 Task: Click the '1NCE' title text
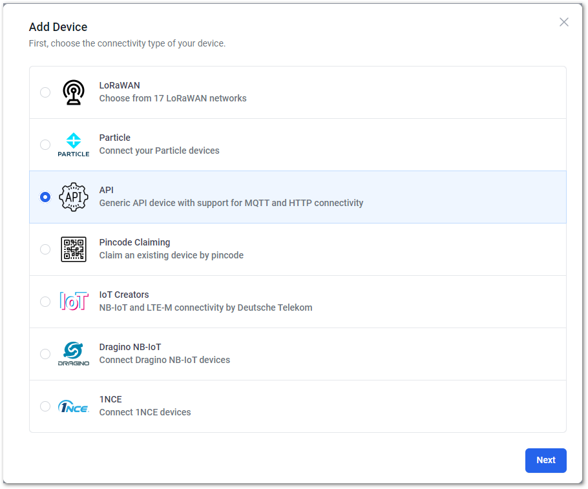[110, 399]
